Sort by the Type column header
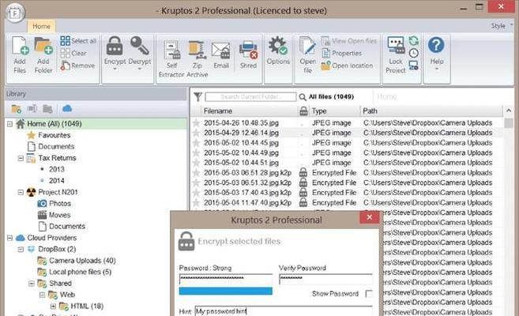Screen dimensions: 519x316 [334, 111]
